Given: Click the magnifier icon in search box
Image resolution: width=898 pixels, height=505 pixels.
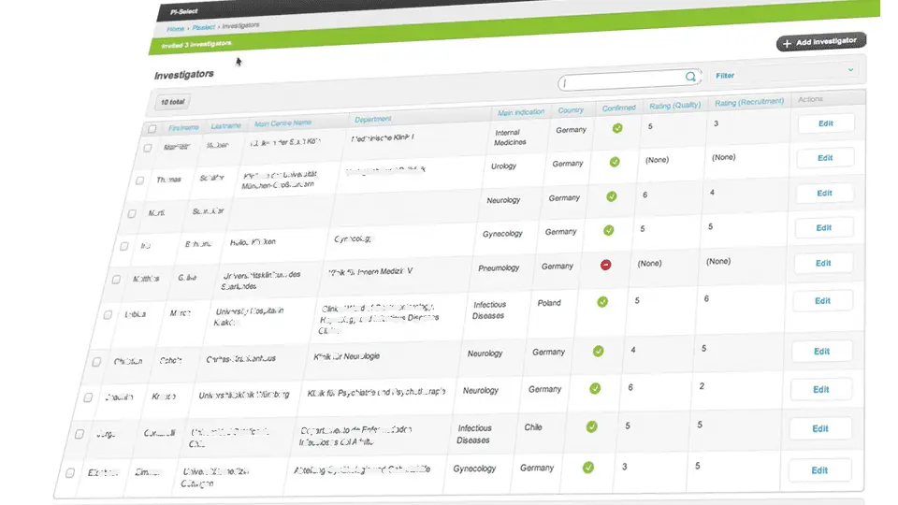Looking at the screenshot, I should coord(690,76).
